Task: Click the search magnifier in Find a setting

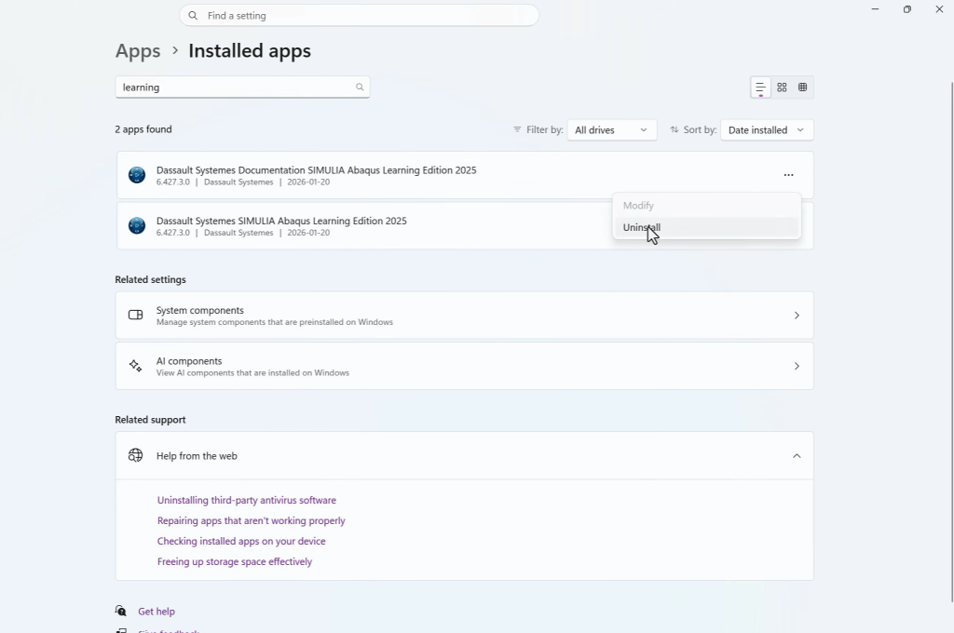Action: (x=193, y=16)
